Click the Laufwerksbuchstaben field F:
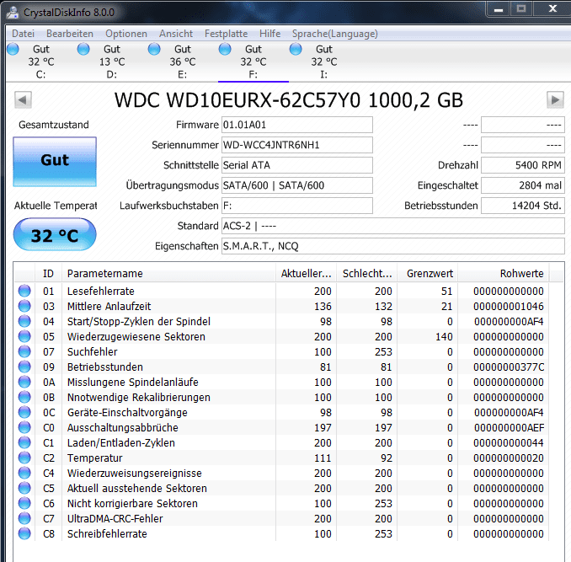The width and height of the screenshot is (571, 562). [297, 206]
